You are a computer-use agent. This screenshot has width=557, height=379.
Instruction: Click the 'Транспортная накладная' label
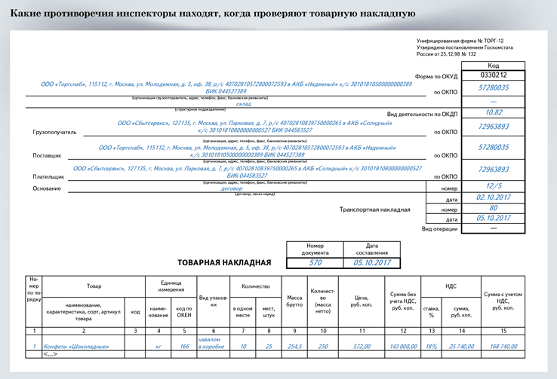[x=375, y=209]
